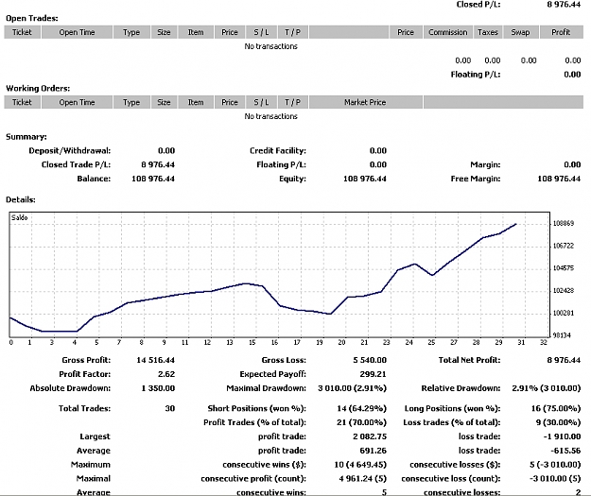Select the S / L header in Working Orders
591x496 pixels.
coord(262,102)
